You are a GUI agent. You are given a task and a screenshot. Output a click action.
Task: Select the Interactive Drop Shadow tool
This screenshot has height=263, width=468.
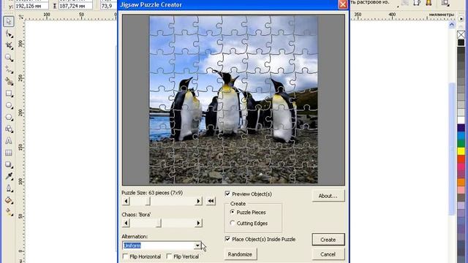pyautogui.click(x=9, y=164)
